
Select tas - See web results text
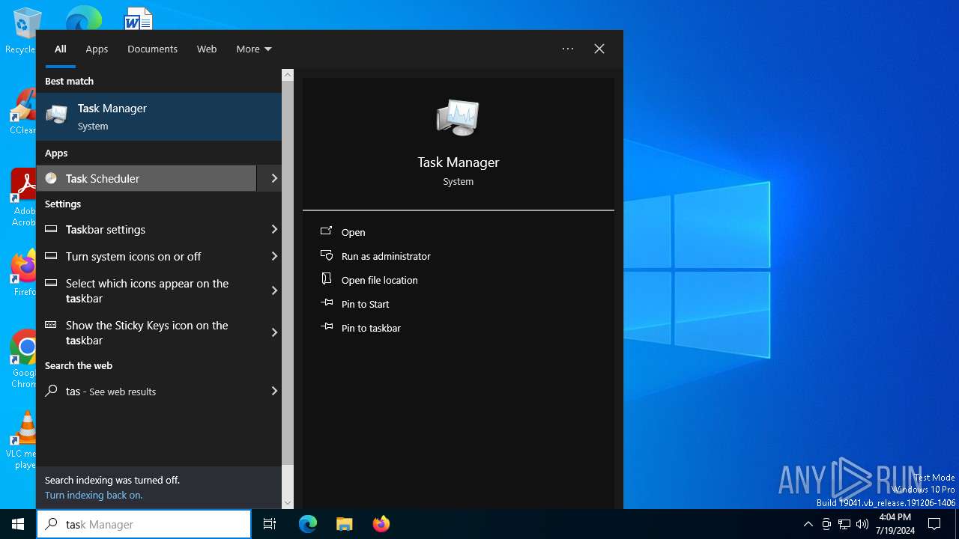(111, 391)
